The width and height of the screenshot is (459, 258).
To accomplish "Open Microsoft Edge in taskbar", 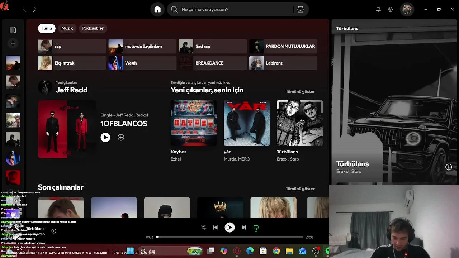I will [x=250, y=251].
